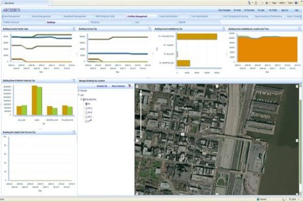Click the Philadelphia bar in availability chart
This screenshot has width=303, height=202.
coord(197,36)
